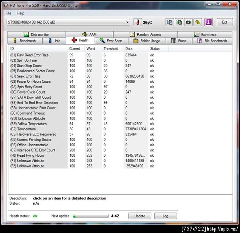Select the Start/Stop Count row
The width and height of the screenshot is (240, 233).
(89, 66)
